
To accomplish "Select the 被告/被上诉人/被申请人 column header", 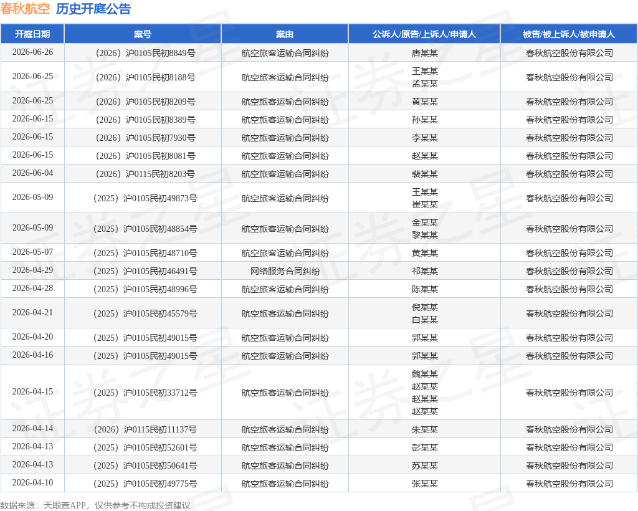I will click(569, 34).
